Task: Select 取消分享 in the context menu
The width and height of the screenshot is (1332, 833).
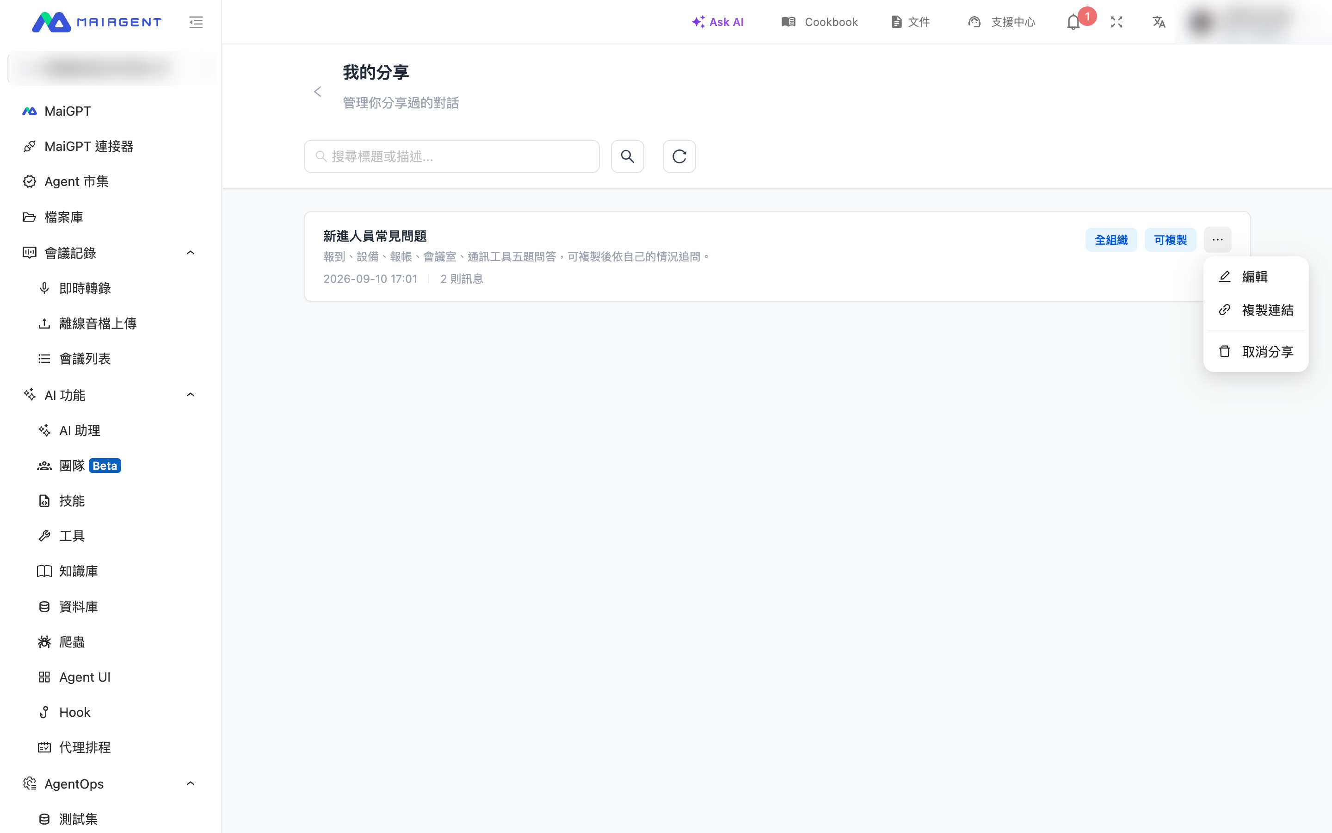Action: pos(1256,352)
